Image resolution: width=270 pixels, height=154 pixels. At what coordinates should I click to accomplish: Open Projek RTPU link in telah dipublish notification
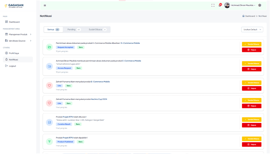(x=68, y=138)
